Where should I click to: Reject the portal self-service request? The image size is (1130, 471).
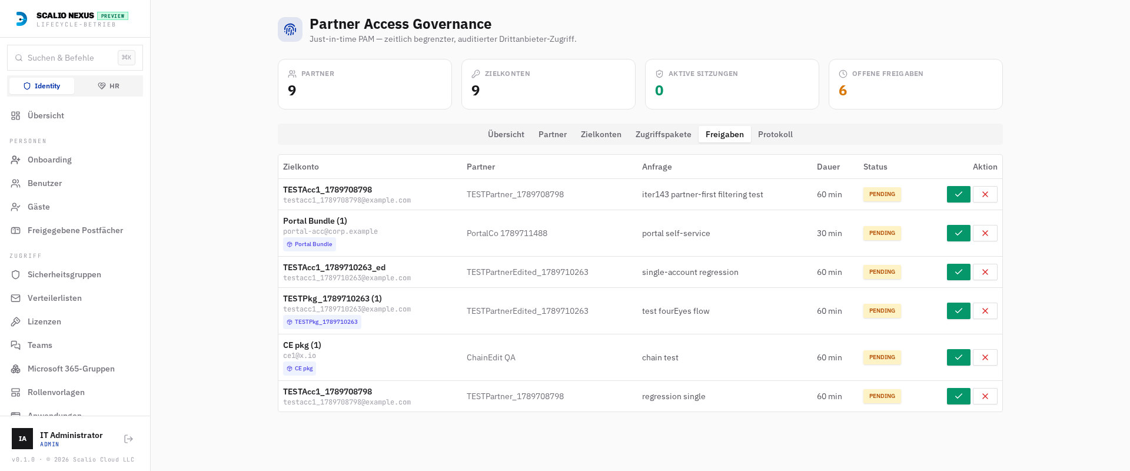pos(985,233)
